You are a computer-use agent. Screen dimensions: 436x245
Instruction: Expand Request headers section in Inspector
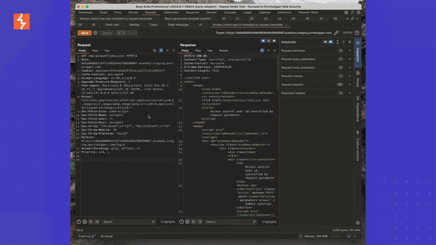point(316,84)
